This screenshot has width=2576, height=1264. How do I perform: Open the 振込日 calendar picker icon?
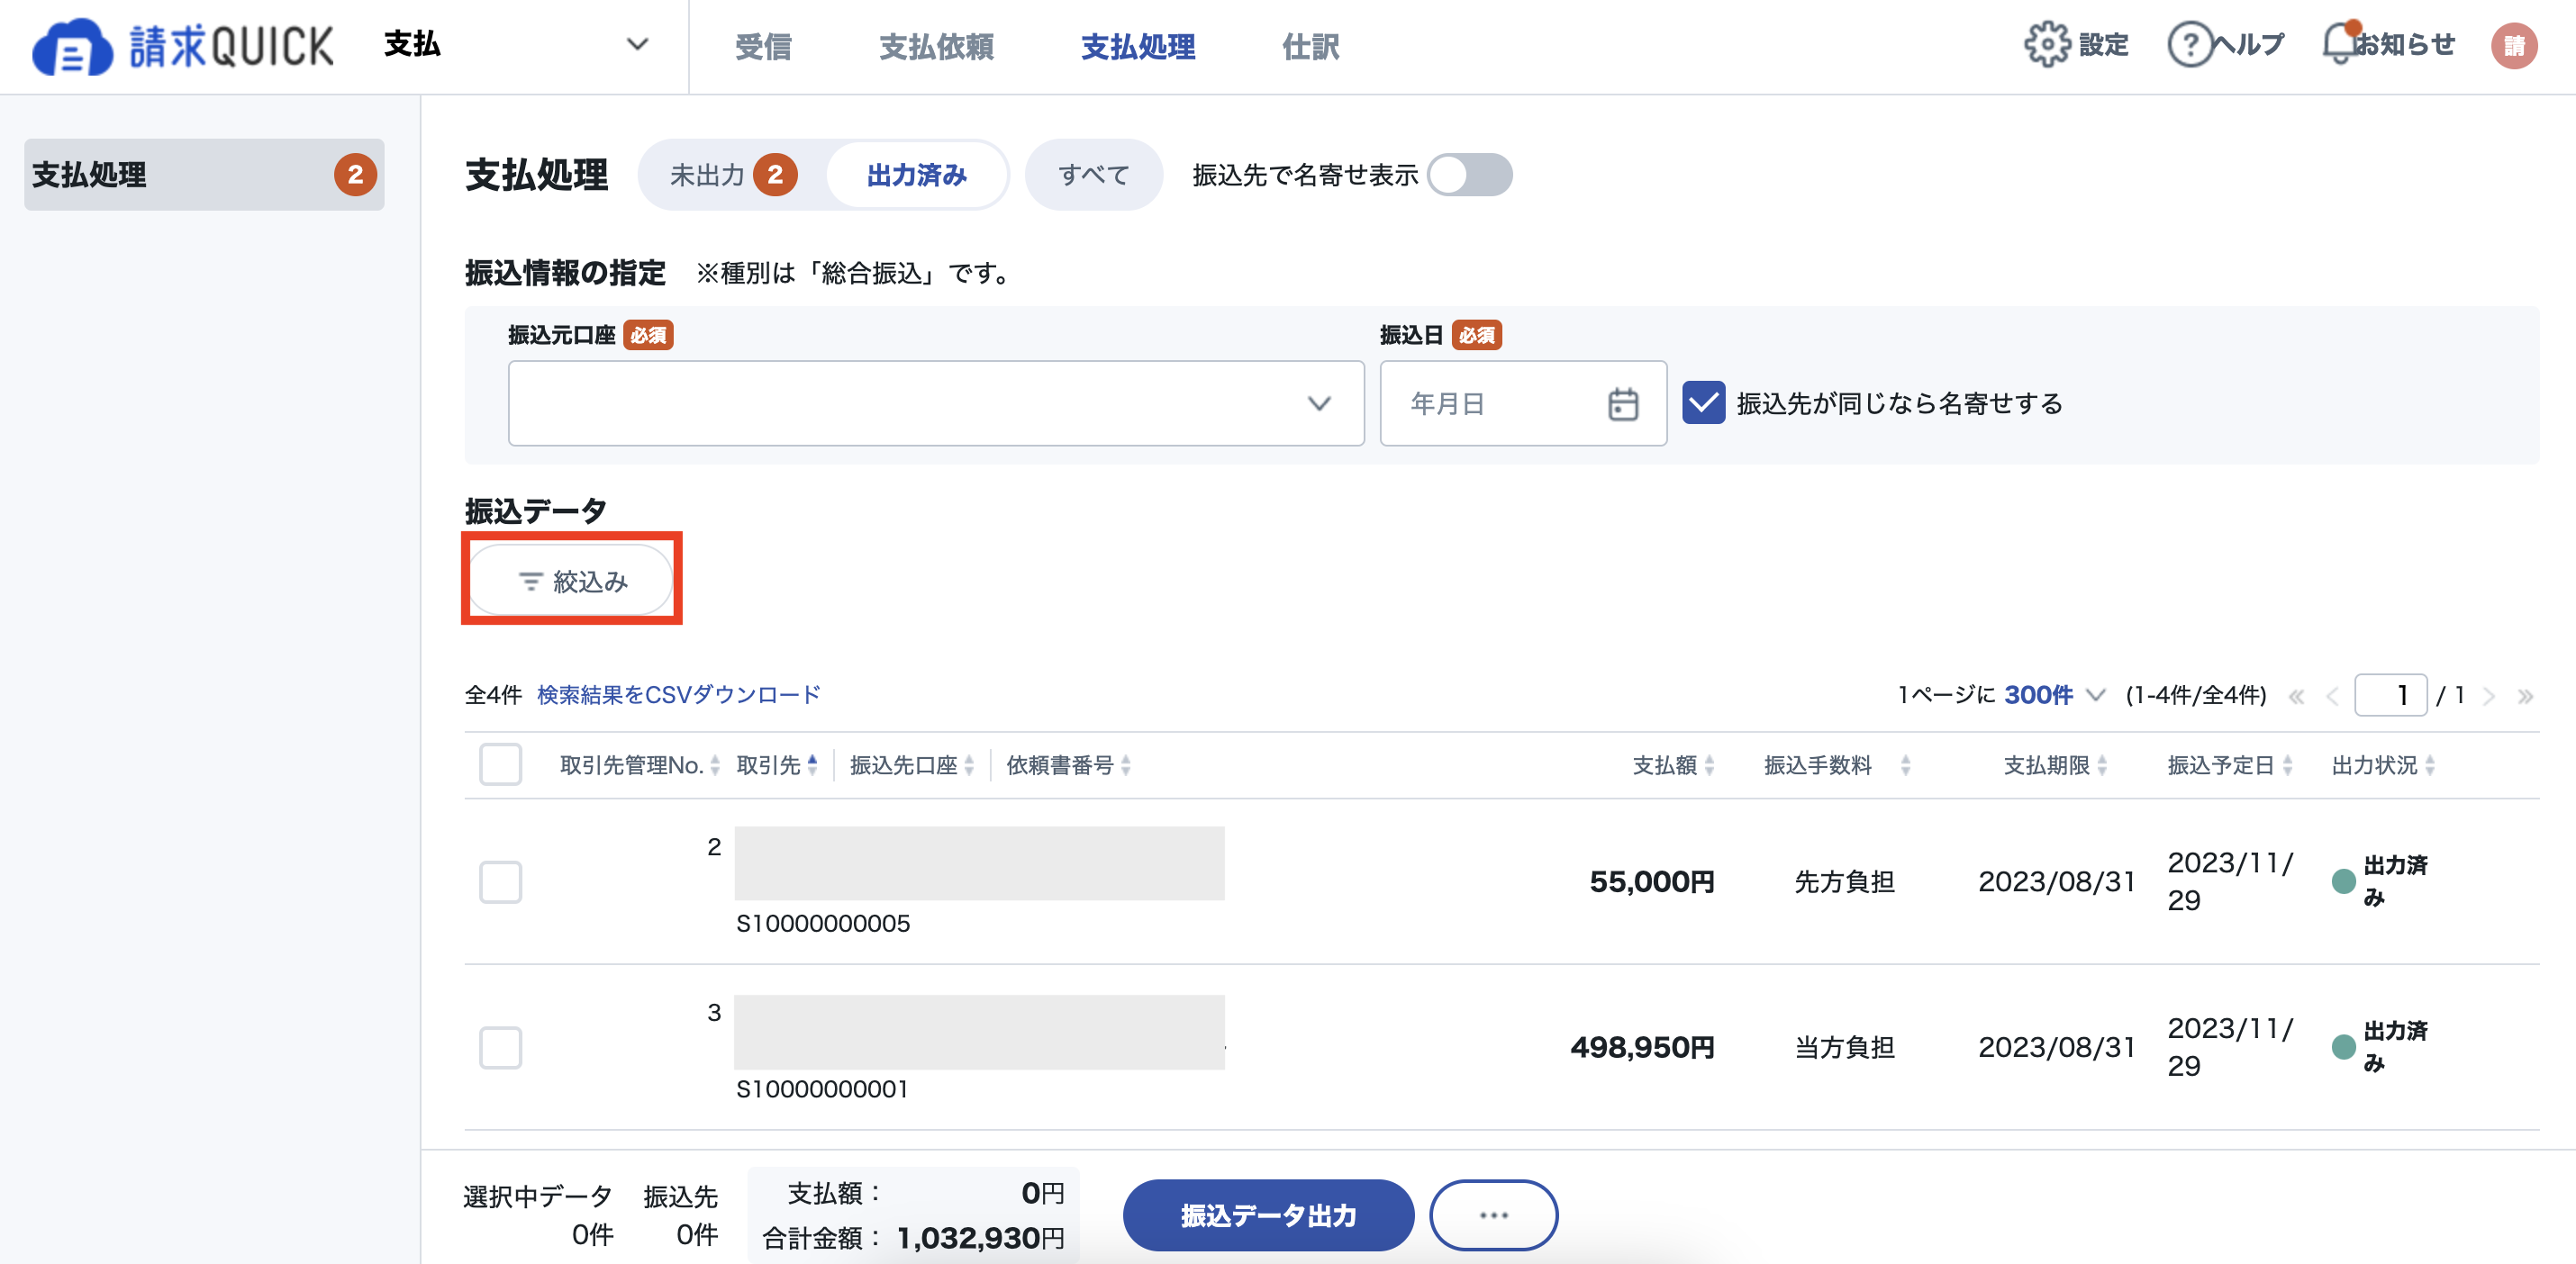click(1622, 403)
